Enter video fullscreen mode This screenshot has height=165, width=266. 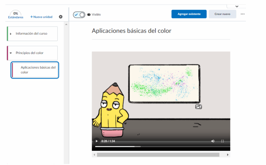(x=222, y=141)
